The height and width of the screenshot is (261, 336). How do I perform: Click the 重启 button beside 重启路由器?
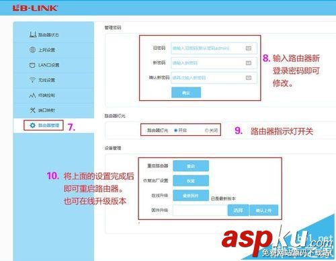click(x=191, y=166)
